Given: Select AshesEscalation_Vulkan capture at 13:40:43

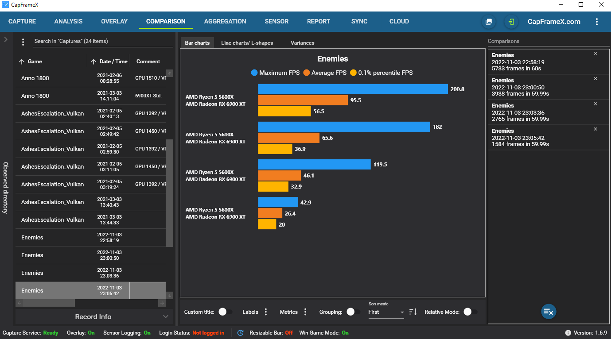Looking at the screenshot, I should coord(90,202).
